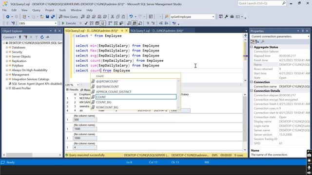312x175 pixels.
Task: Click the Change Connection plug icon in toolbar
Action: tap(13, 23)
